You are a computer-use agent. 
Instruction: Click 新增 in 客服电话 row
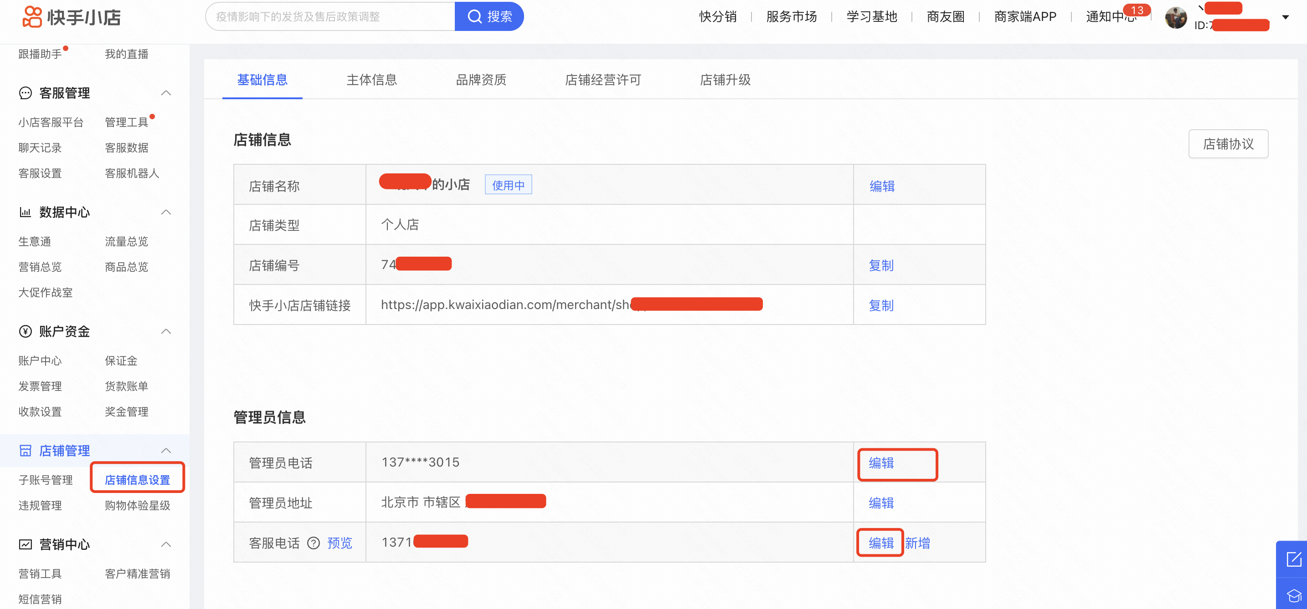click(917, 543)
